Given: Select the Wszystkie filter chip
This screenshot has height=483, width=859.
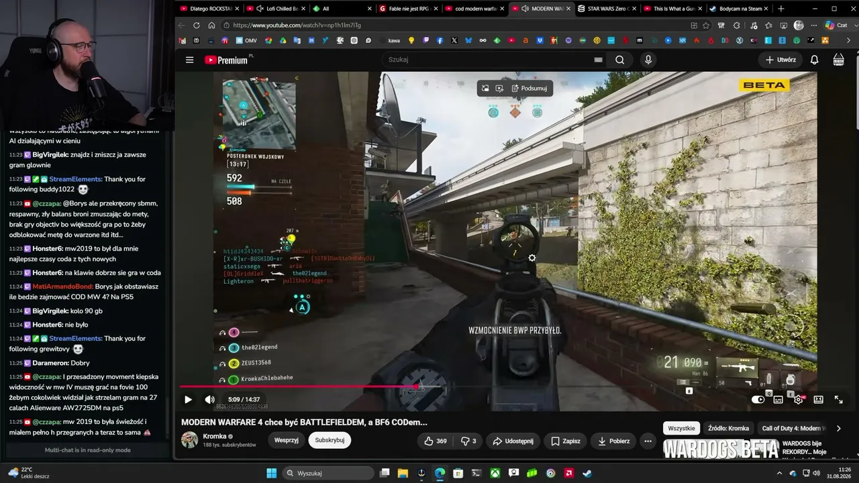Looking at the screenshot, I should point(681,428).
